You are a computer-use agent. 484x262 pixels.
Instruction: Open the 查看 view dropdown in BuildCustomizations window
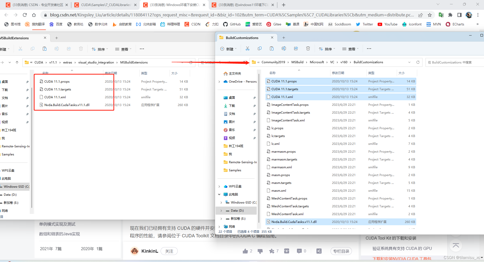tap(350, 49)
